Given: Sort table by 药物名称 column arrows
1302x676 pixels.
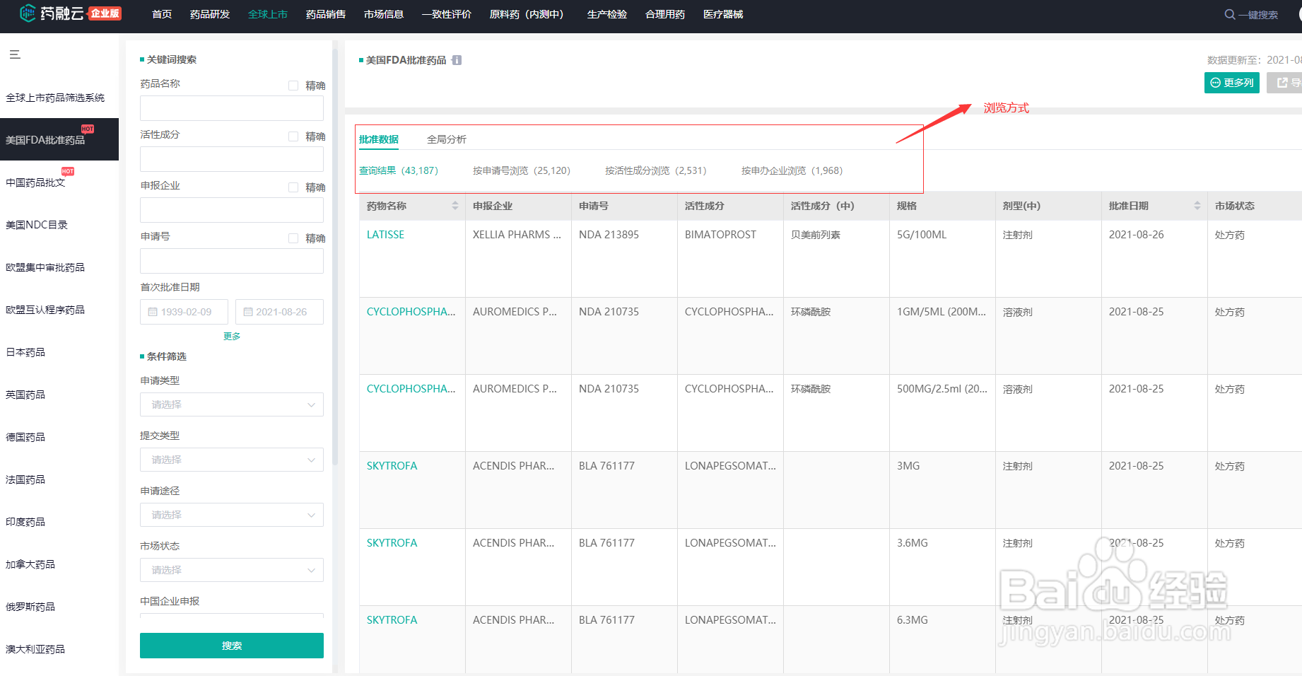Looking at the screenshot, I should [x=455, y=206].
